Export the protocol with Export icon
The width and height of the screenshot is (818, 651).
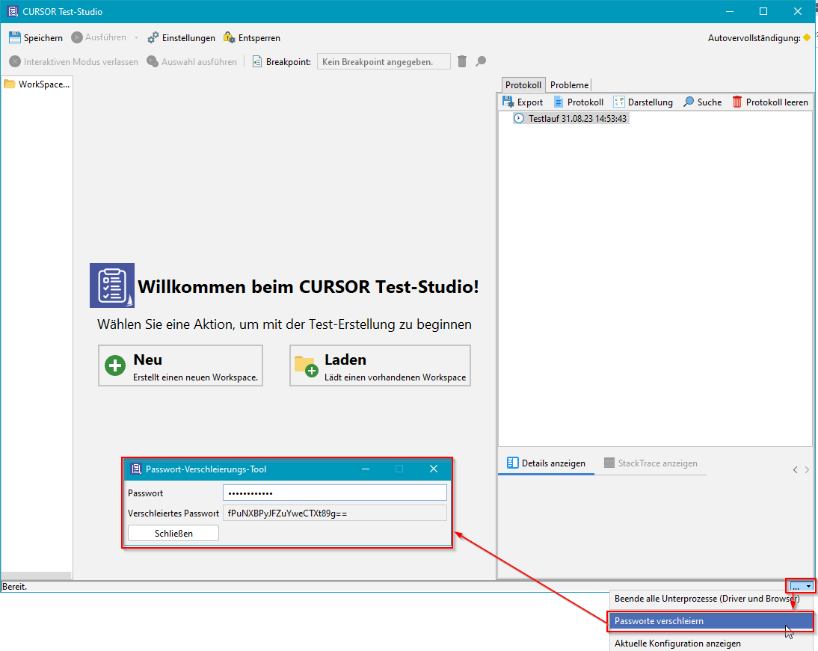click(508, 102)
